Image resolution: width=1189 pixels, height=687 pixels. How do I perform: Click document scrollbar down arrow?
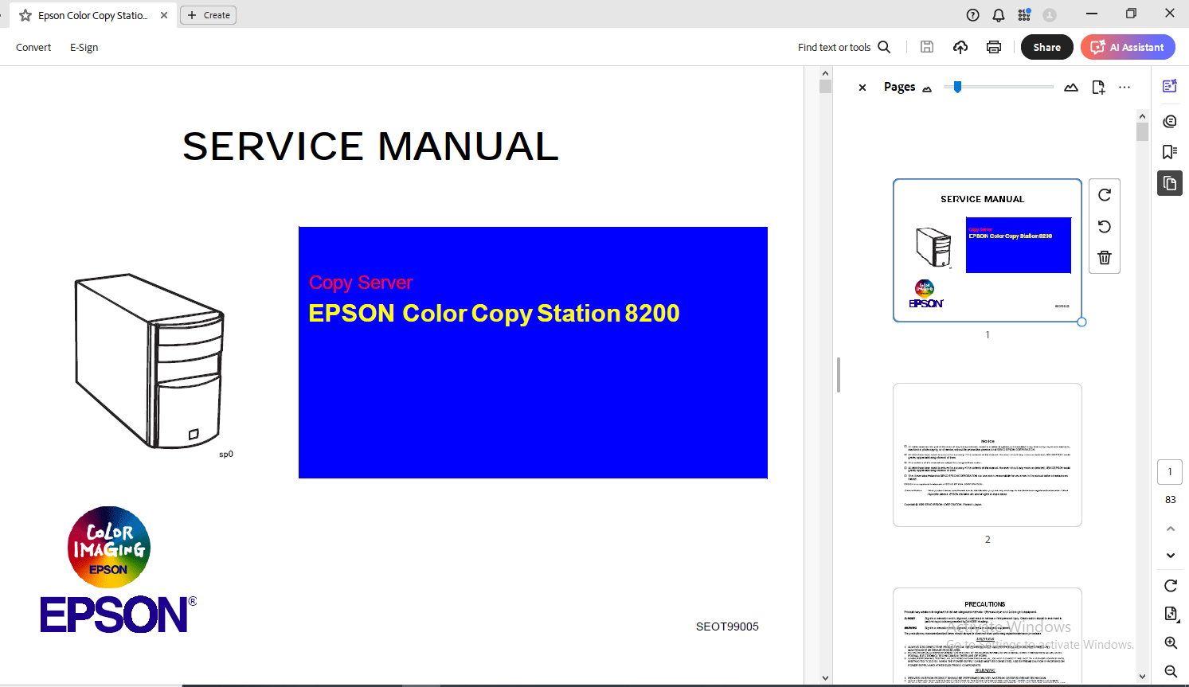pos(825,678)
